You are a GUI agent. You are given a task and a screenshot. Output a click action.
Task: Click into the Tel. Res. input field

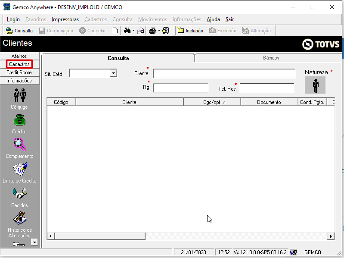[267, 88]
